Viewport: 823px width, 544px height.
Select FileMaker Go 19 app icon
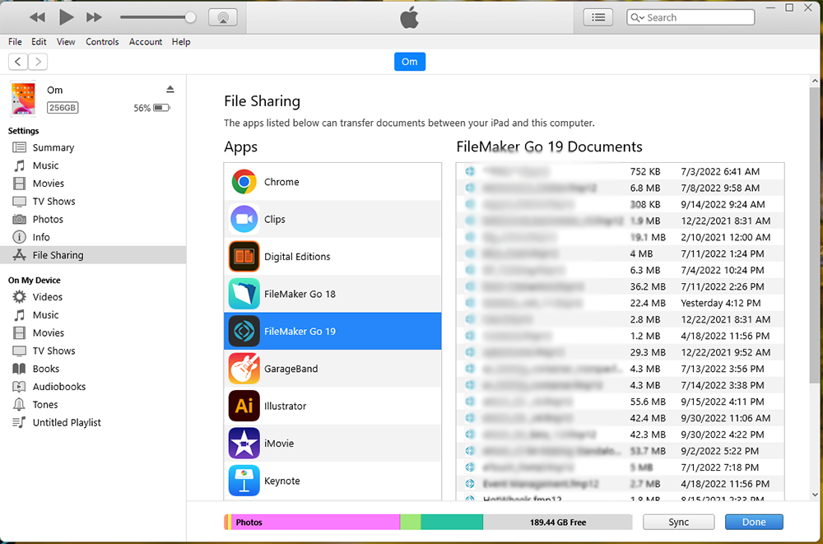[x=244, y=331]
